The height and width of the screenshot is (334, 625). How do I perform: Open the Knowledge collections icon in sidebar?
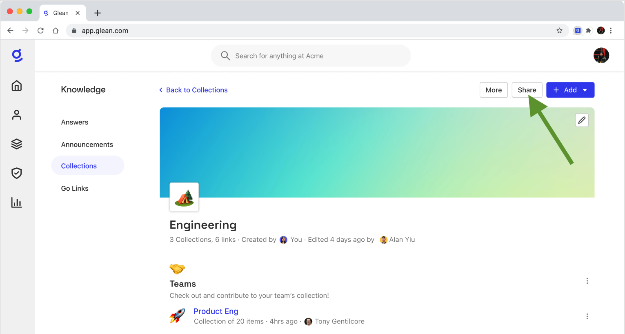coord(16,144)
